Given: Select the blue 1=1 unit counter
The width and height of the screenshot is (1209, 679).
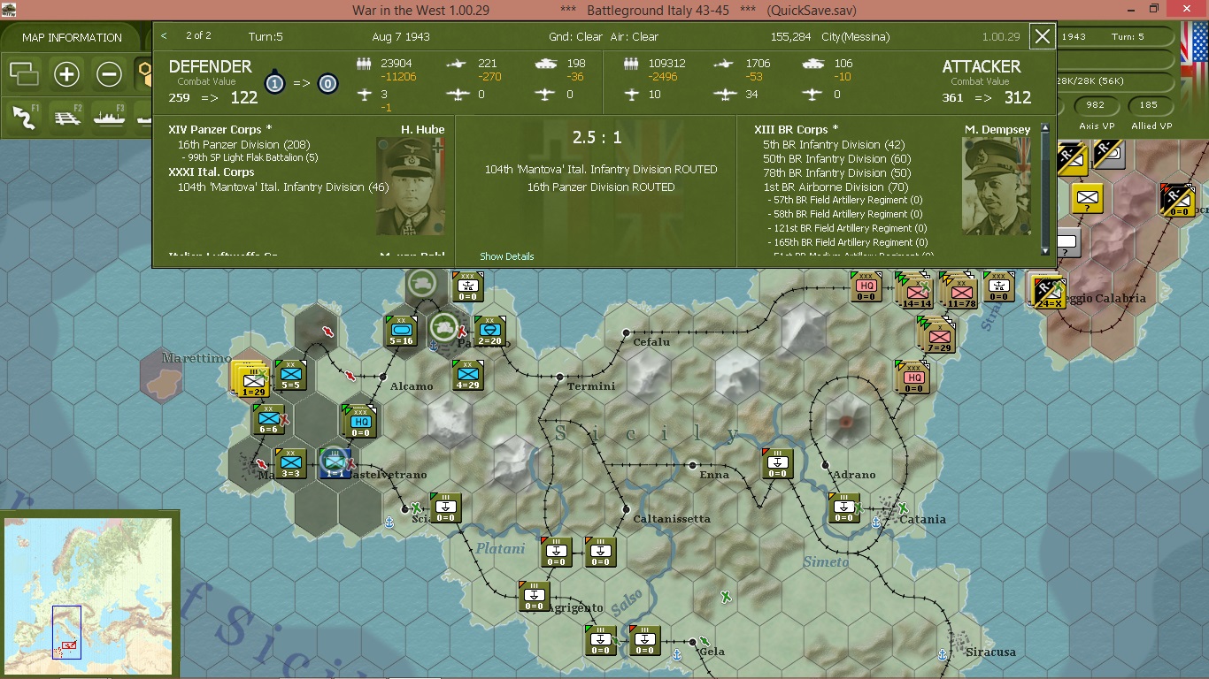Looking at the screenshot, I should pos(335,463).
